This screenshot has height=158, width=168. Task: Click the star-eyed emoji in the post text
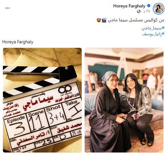[x=99, y=20]
